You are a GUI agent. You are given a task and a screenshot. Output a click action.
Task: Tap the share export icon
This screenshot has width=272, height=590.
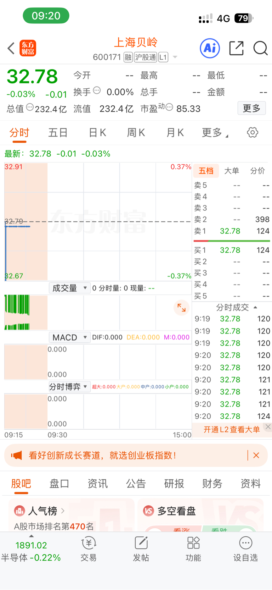click(x=236, y=48)
